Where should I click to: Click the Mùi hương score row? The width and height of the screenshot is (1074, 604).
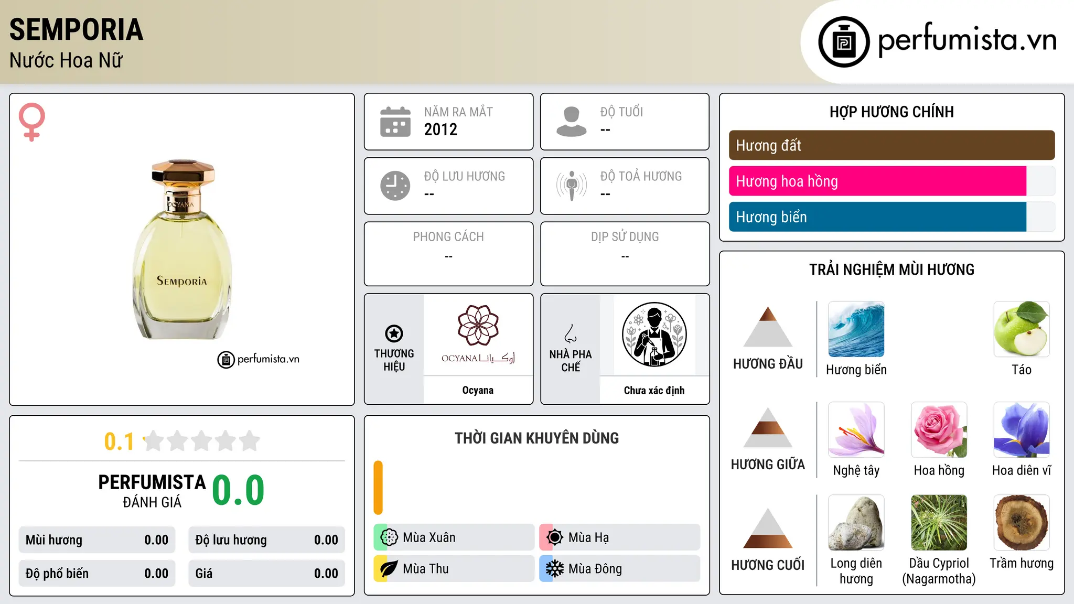(x=97, y=540)
